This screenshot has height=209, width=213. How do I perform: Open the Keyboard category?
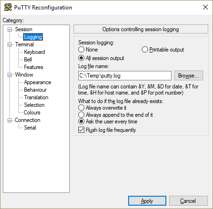point(34,52)
